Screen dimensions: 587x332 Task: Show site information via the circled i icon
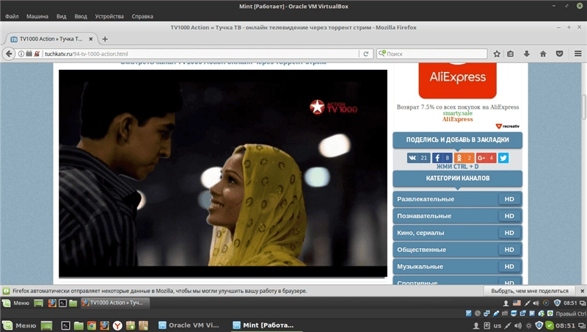click(21, 54)
